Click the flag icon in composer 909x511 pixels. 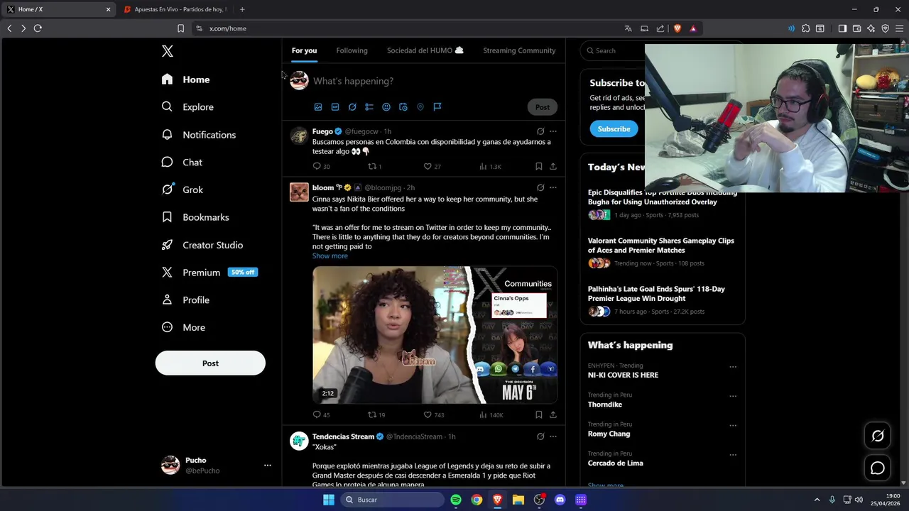coord(437,106)
